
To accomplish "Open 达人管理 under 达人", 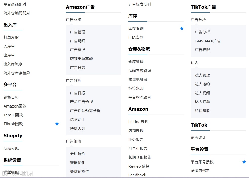I will tap(202, 75).
